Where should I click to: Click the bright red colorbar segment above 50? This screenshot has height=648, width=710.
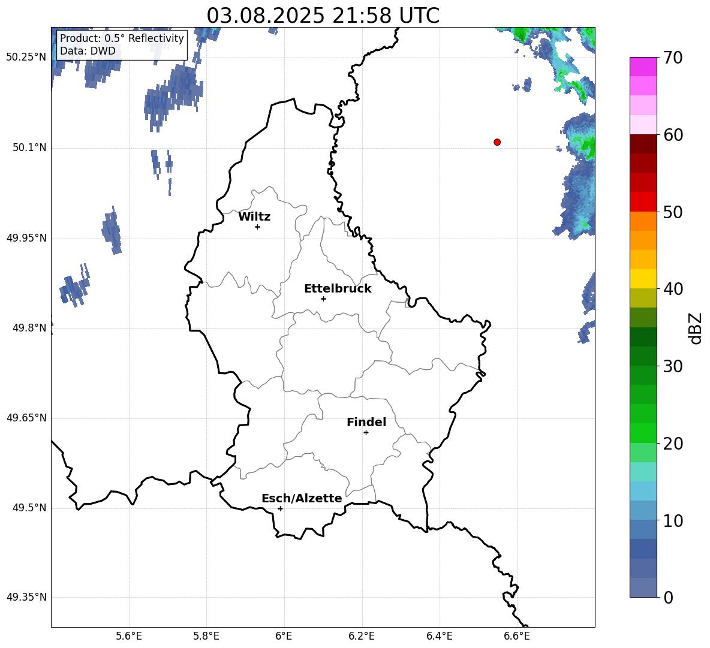[x=643, y=202]
